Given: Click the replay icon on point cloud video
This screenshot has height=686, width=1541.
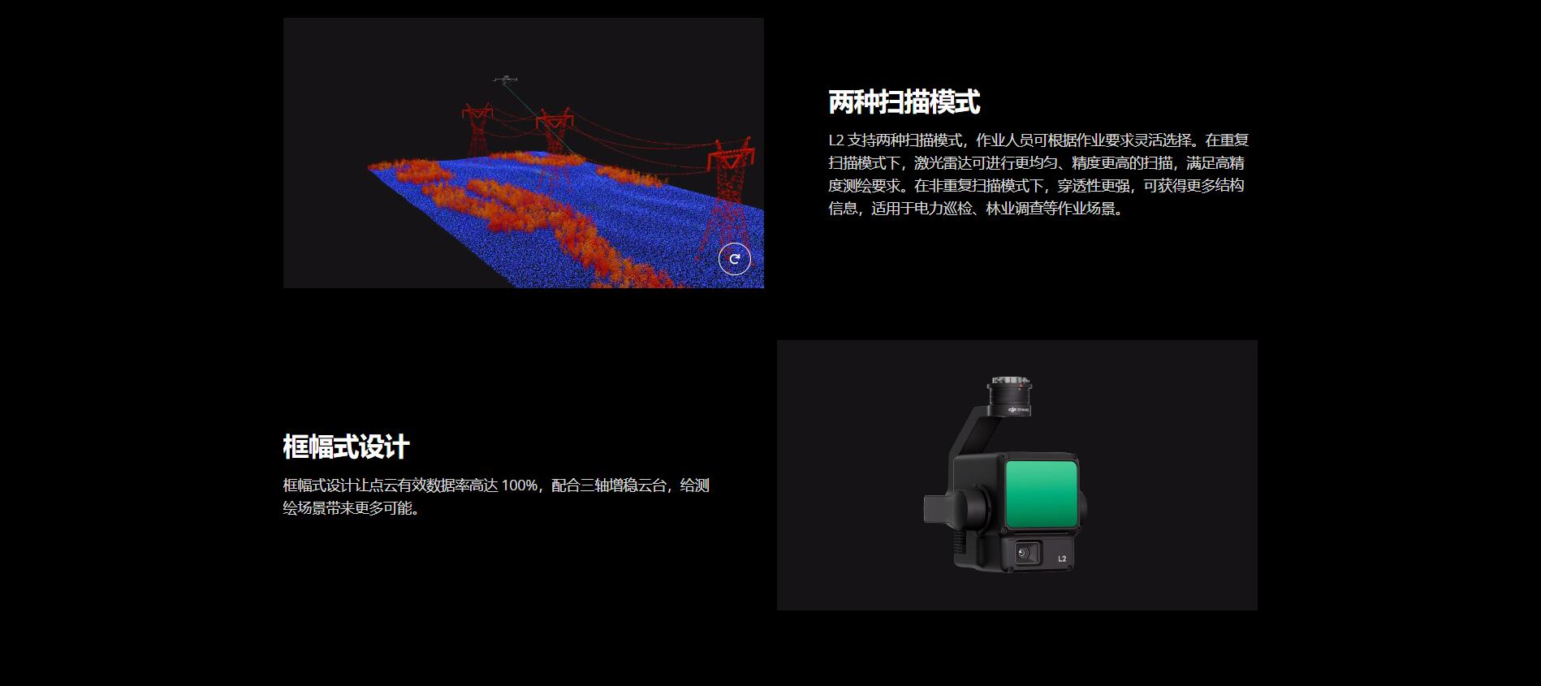Looking at the screenshot, I should 735,259.
